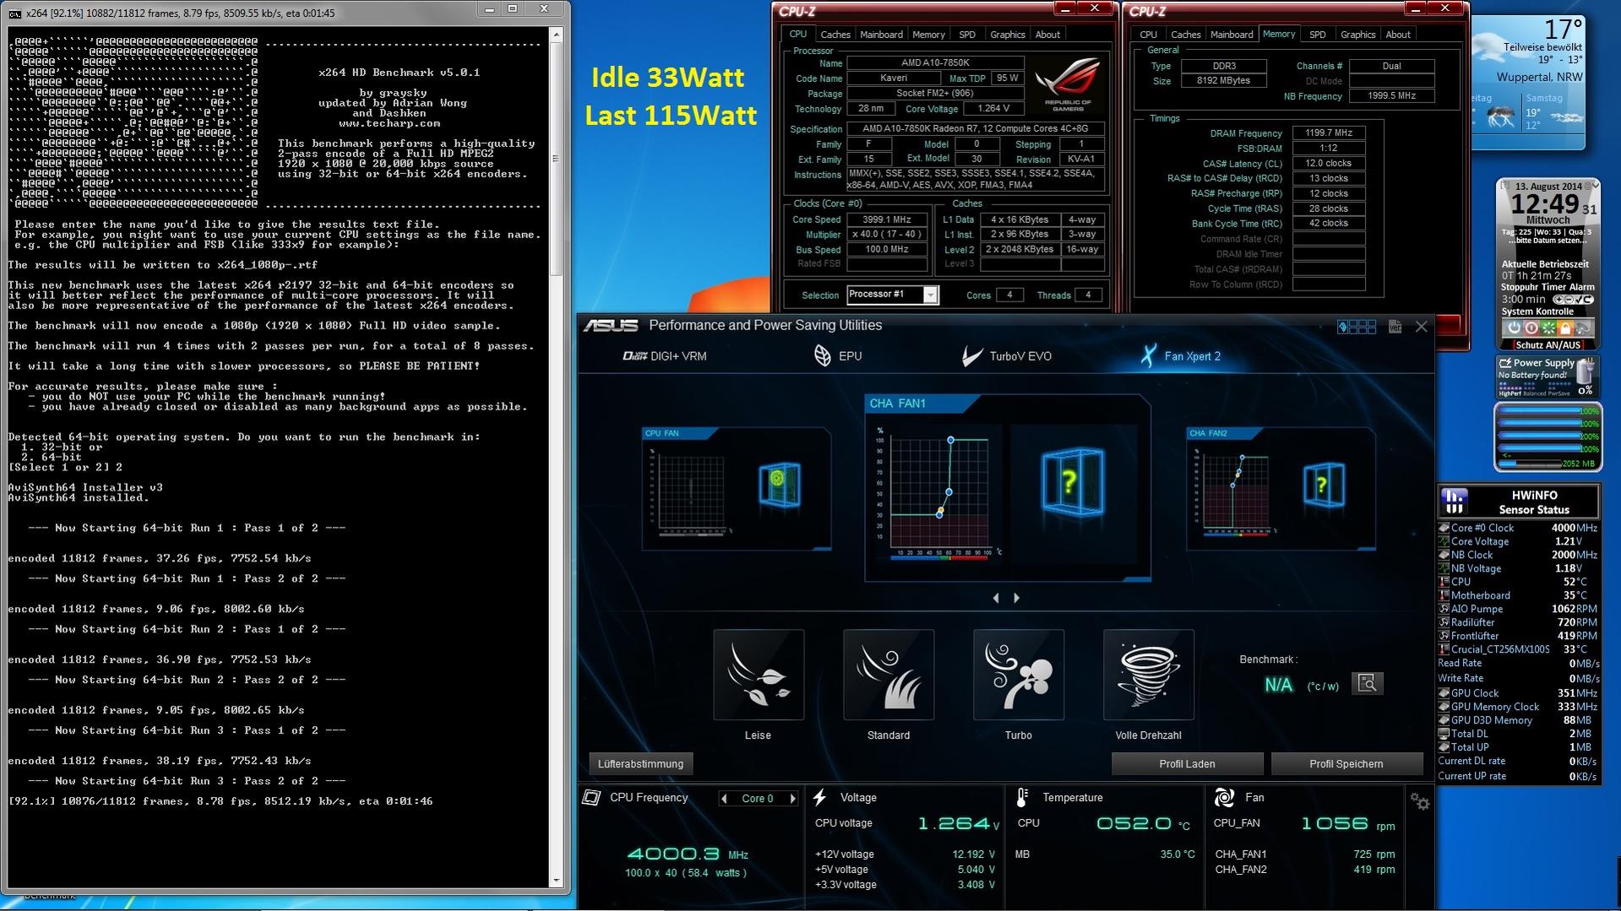This screenshot has width=1621, height=911.
Task: Open TurboV EVO tab
Action: point(1007,355)
